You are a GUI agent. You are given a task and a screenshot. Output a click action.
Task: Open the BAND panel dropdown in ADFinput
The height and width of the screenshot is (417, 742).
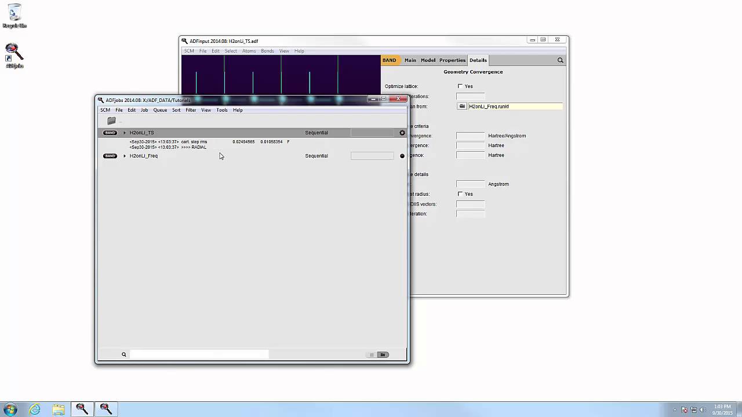pyautogui.click(x=389, y=60)
